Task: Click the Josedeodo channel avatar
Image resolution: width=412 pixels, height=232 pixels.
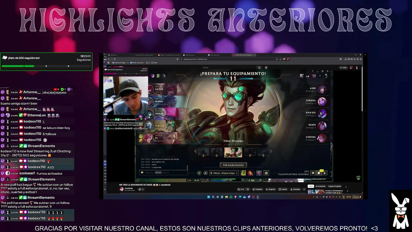Action: pyautogui.click(x=122, y=189)
